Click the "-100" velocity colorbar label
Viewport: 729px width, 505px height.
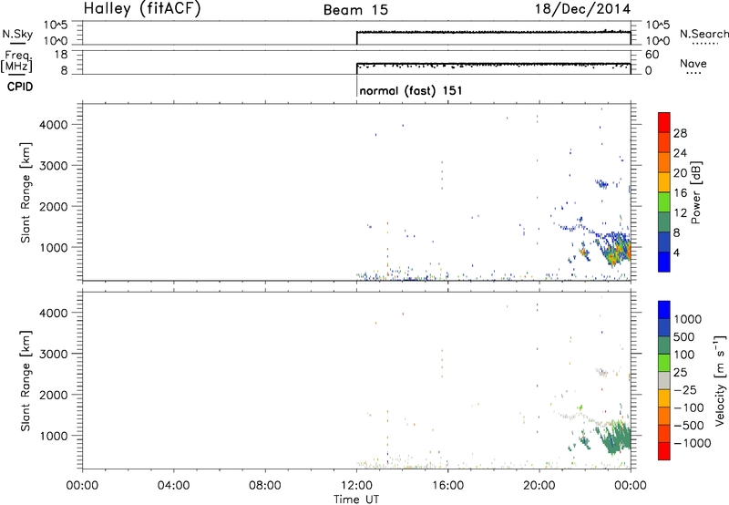coord(689,407)
